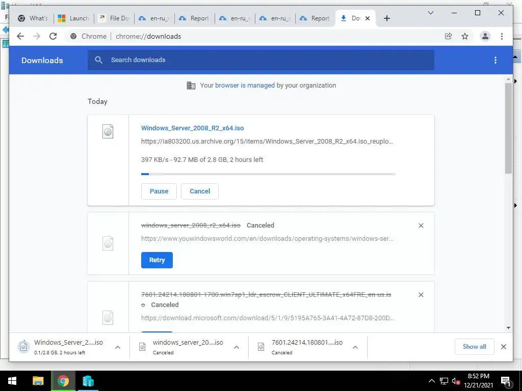Expand options for 7601.24214.180801....iso shelf item
This screenshot has height=391, width=522.
click(355, 347)
